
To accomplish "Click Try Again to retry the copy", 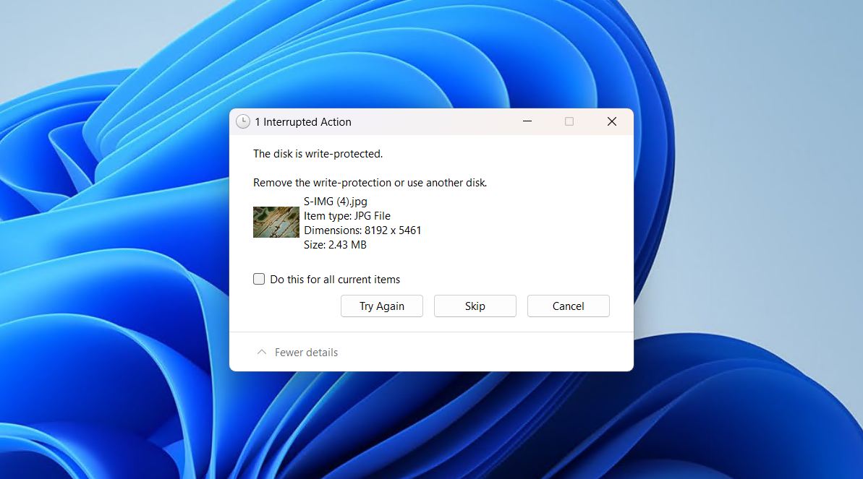I will pyautogui.click(x=381, y=306).
